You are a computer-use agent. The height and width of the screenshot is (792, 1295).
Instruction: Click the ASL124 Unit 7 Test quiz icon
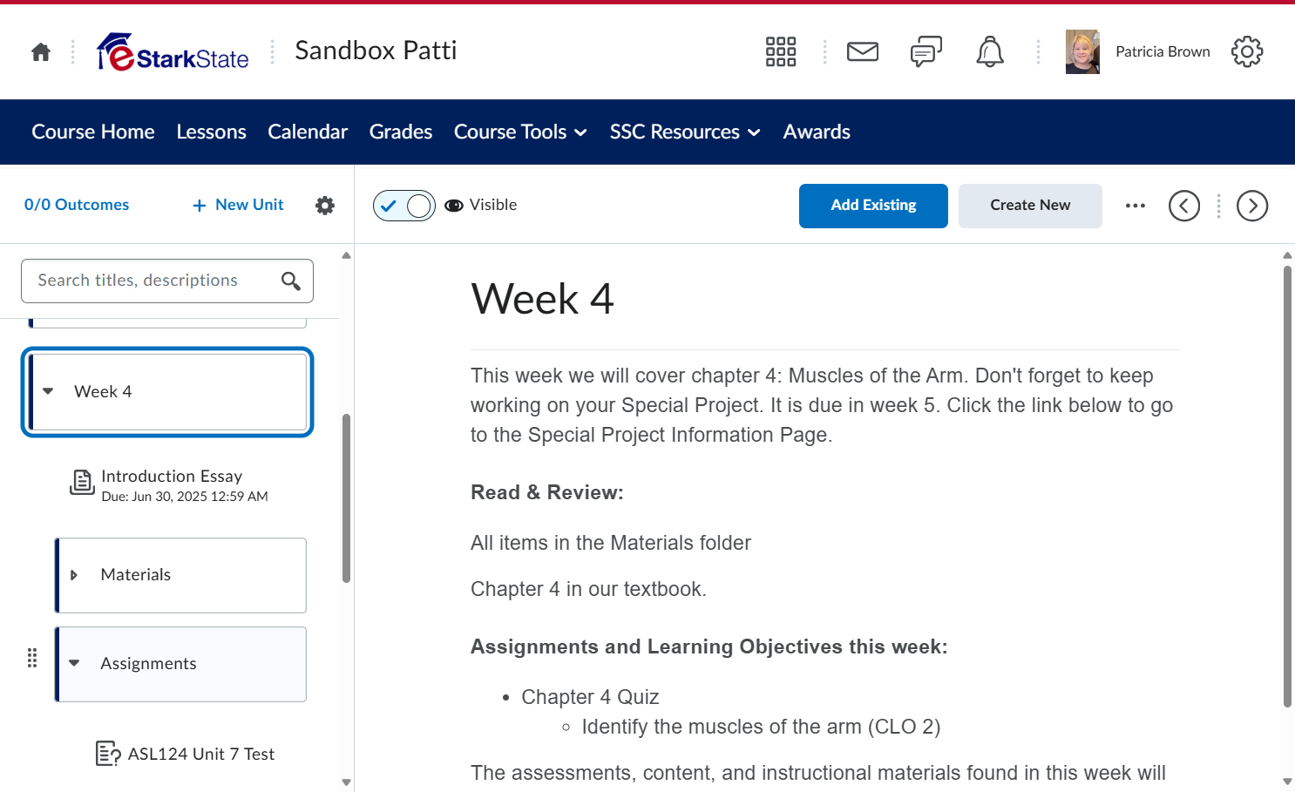(x=108, y=753)
